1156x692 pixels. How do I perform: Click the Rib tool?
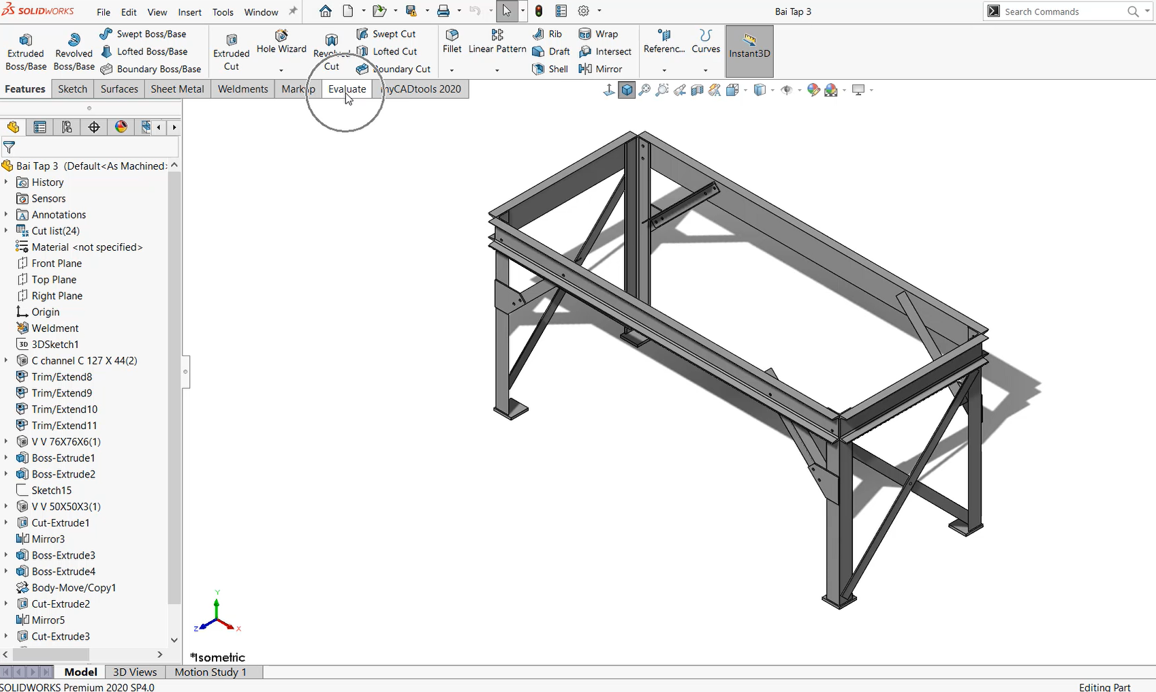tap(548, 34)
